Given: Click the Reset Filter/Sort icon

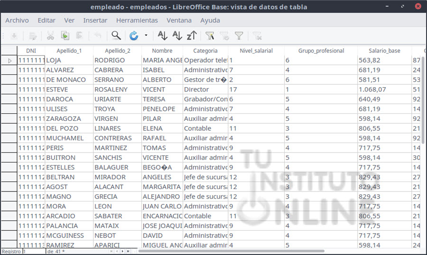Looking at the screenshot, I should pos(257,36).
